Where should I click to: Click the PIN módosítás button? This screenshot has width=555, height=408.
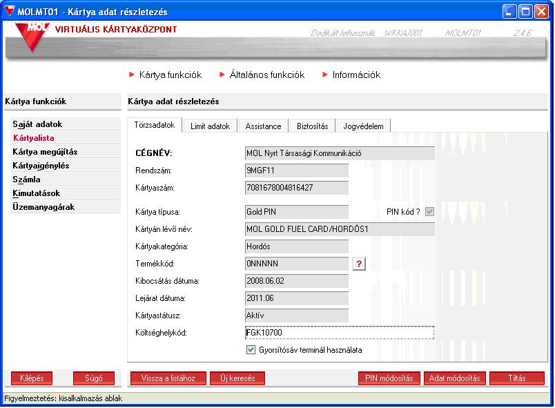pyautogui.click(x=389, y=378)
